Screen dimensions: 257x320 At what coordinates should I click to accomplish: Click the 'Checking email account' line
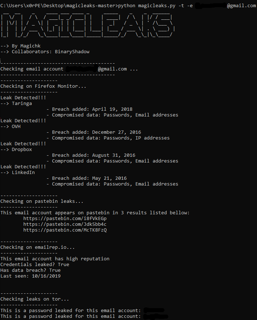point(69,69)
